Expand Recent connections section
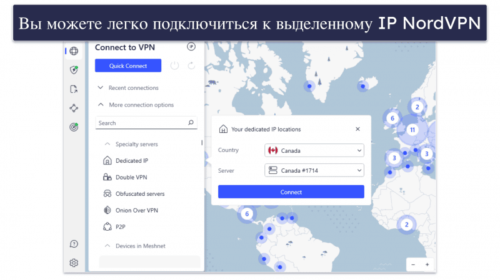 128,88
